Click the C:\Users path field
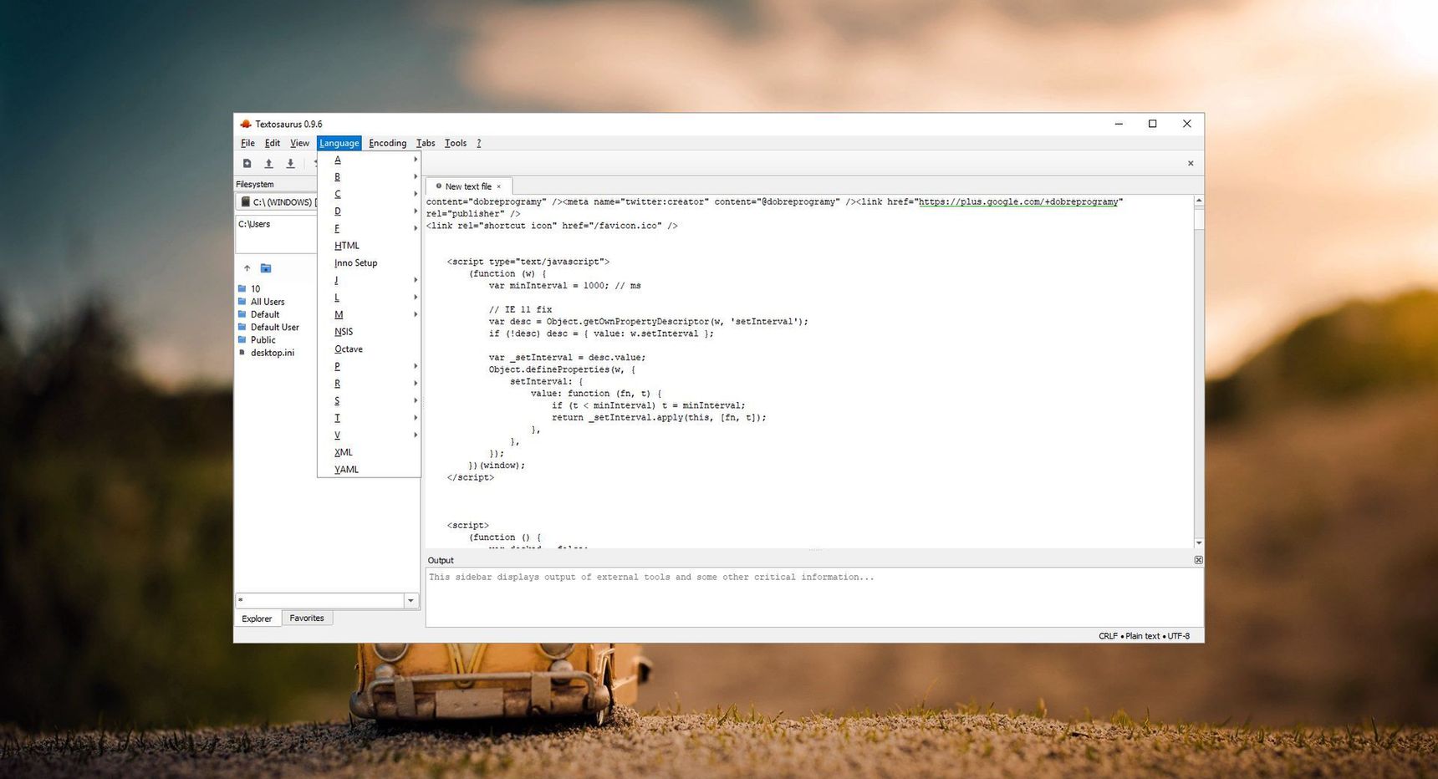Image resolution: width=1438 pixels, height=779 pixels. [x=277, y=233]
